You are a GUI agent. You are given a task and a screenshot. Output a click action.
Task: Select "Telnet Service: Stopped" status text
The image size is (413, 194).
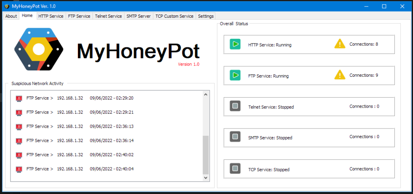(271, 107)
